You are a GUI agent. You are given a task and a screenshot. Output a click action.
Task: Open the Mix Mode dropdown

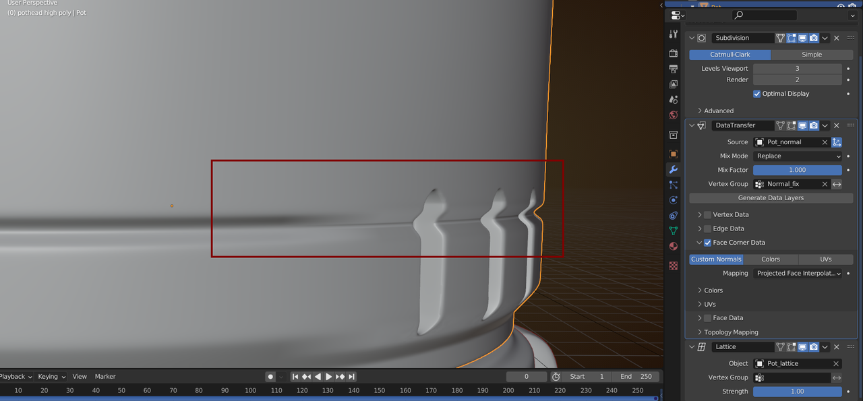click(798, 156)
